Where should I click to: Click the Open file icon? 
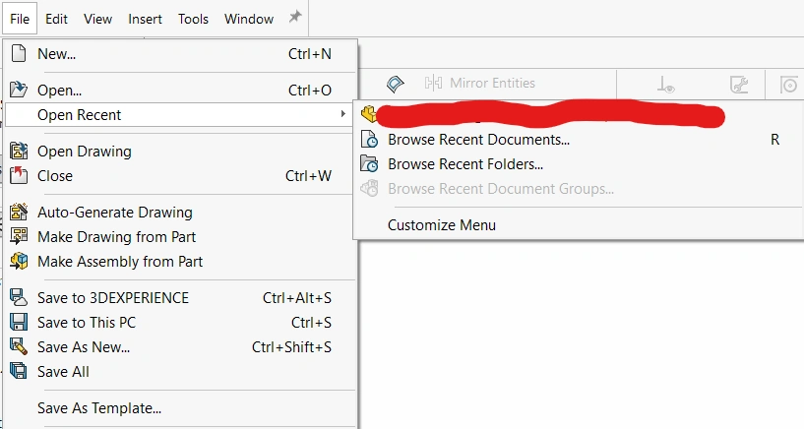point(19,90)
